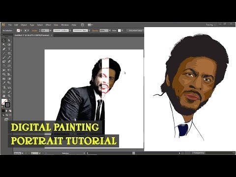Select the Slice tool
The image size is (236, 177).
pos(9,91)
